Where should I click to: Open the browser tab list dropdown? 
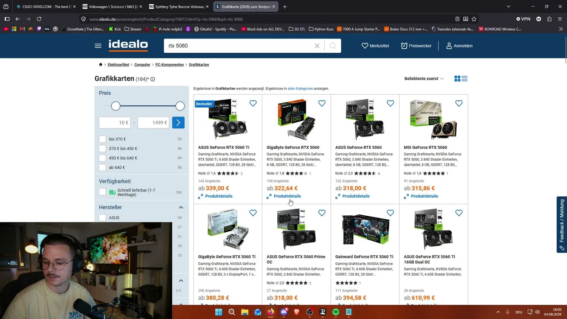[x=508, y=7]
